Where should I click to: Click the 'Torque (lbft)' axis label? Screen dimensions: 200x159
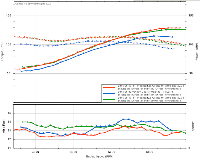(x=2, y=52)
